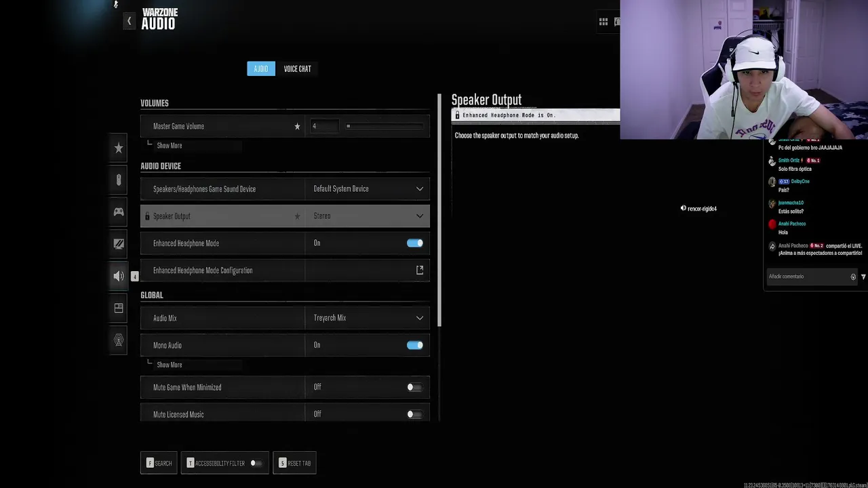The image size is (868, 488).
Task: Open the Favorites star settings category in sidebar
Action: pos(119,148)
